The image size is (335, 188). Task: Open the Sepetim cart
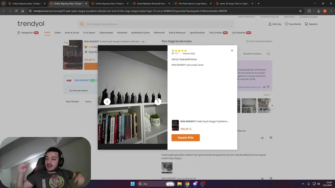tap(311, 24)
